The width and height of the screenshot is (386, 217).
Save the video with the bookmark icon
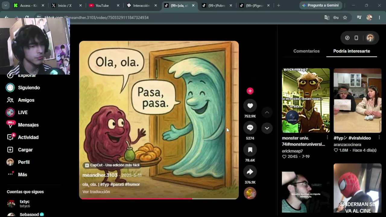[250, 150]
